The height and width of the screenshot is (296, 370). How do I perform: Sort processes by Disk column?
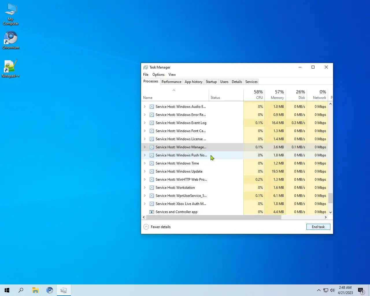pyautogui.click(x=296, y=95)
